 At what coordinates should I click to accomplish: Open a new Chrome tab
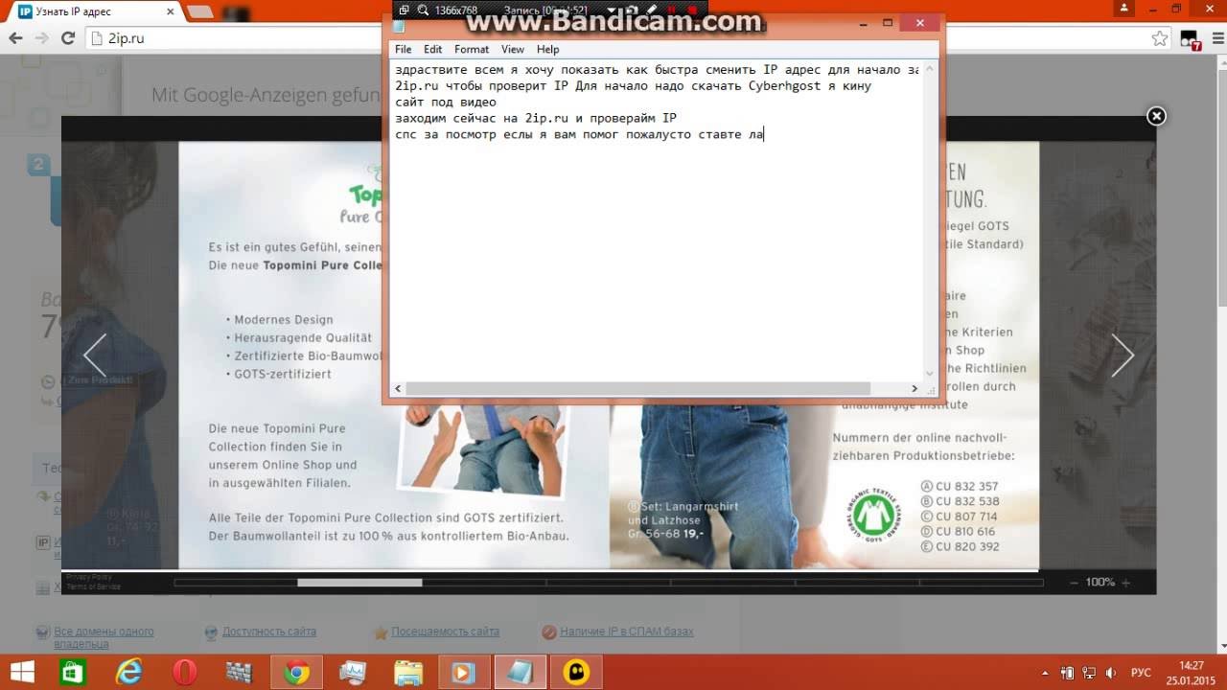[200, 11]
